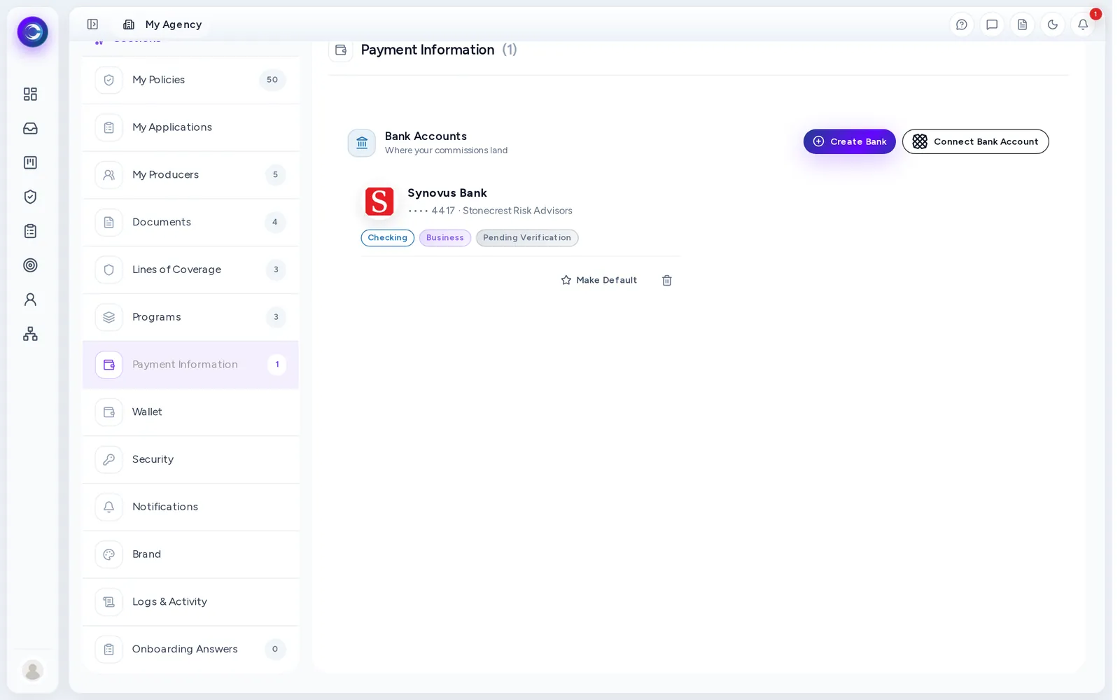Open the dashboard grid icon

pyautogui.click(x=30, y=94)
